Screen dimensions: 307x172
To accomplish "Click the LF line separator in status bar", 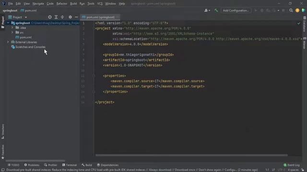I will coord(273,170).
